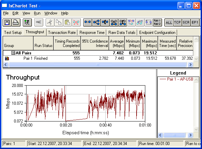
Task: Click the Legend scroll right arrow
Action: (x=190, y=135)
